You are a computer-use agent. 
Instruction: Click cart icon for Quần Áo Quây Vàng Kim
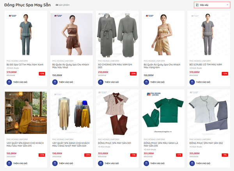click(x=146, y=82)
